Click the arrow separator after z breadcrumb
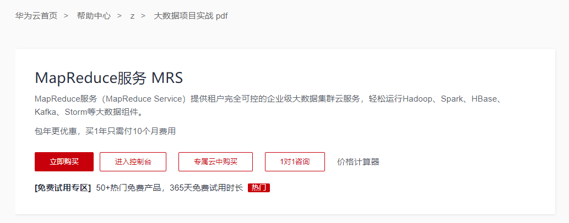Viewport: 569px width, 223px height. (143, 16)
